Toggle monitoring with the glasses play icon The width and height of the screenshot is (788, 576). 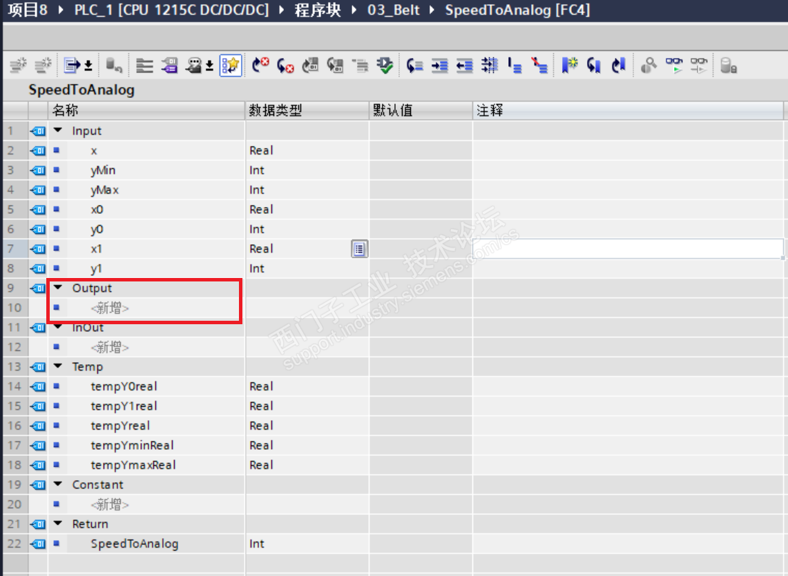[674, 66]
